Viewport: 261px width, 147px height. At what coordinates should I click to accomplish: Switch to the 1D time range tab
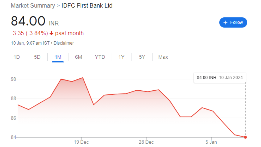[17, 57]
